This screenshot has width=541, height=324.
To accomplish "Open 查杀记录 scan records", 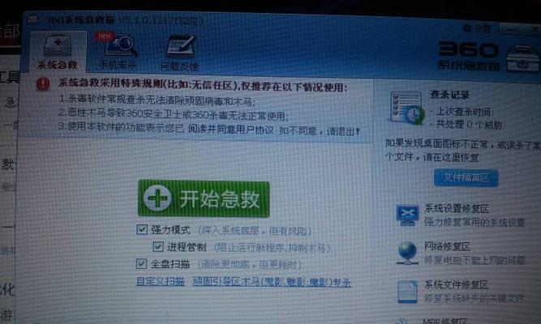I will pyautogui.click(x=449, y=95).
